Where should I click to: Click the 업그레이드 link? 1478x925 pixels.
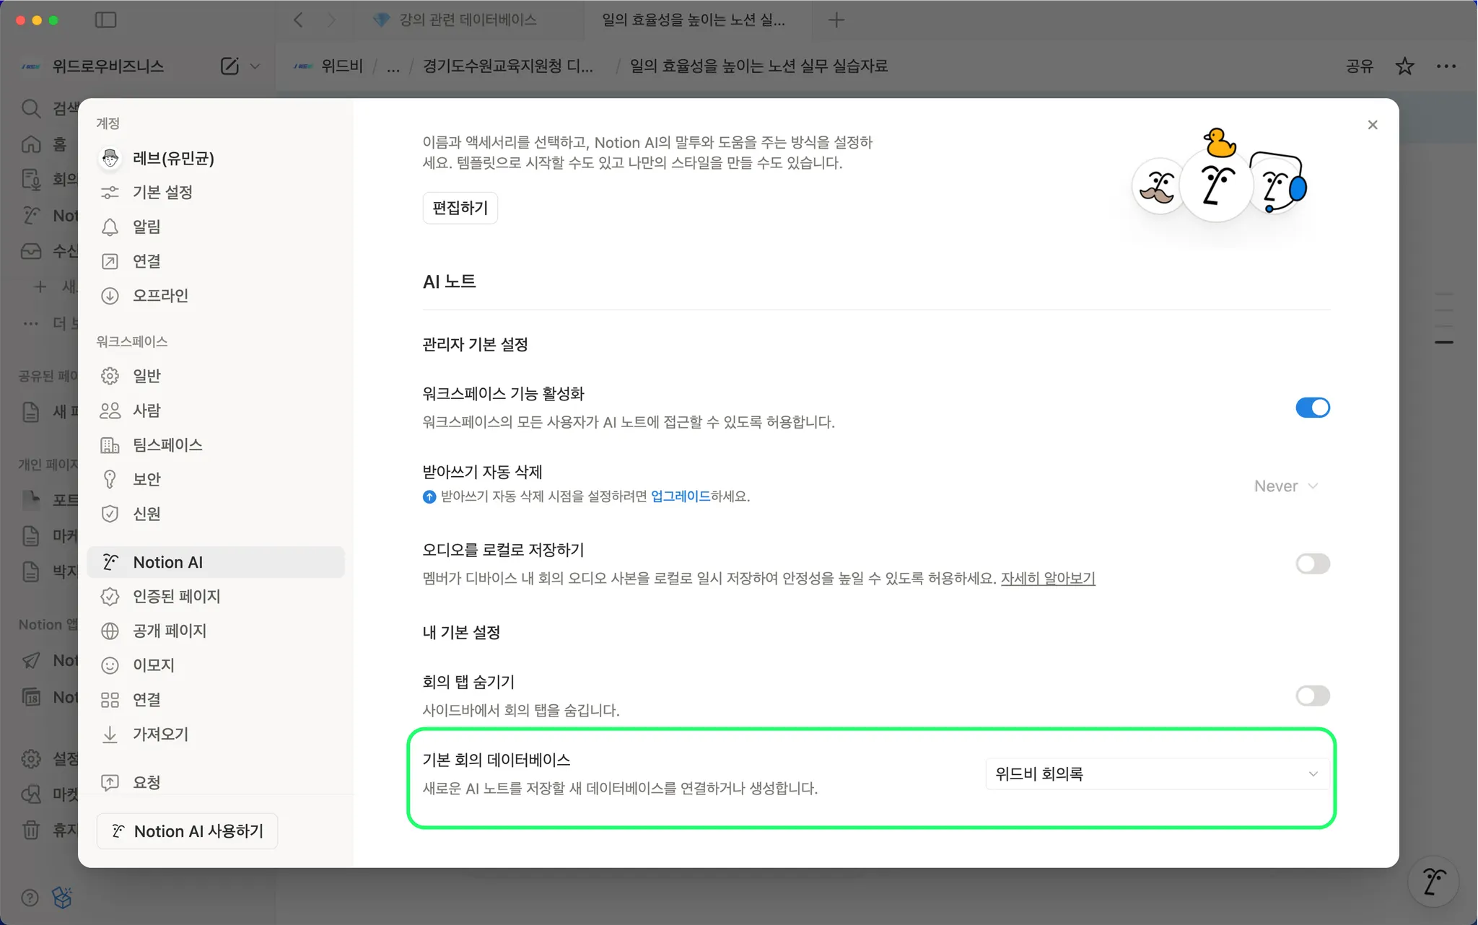coord(680,496)
